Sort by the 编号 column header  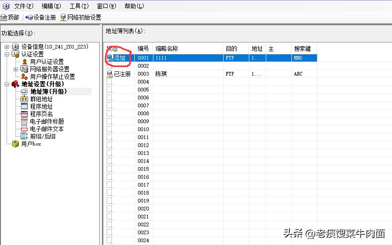[x=144, y=49]
